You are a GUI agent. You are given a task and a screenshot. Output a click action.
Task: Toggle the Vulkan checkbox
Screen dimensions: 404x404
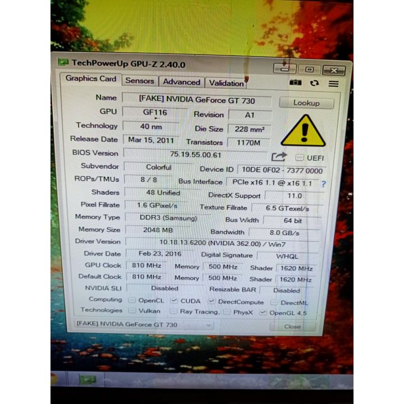[x=131, y=311]
